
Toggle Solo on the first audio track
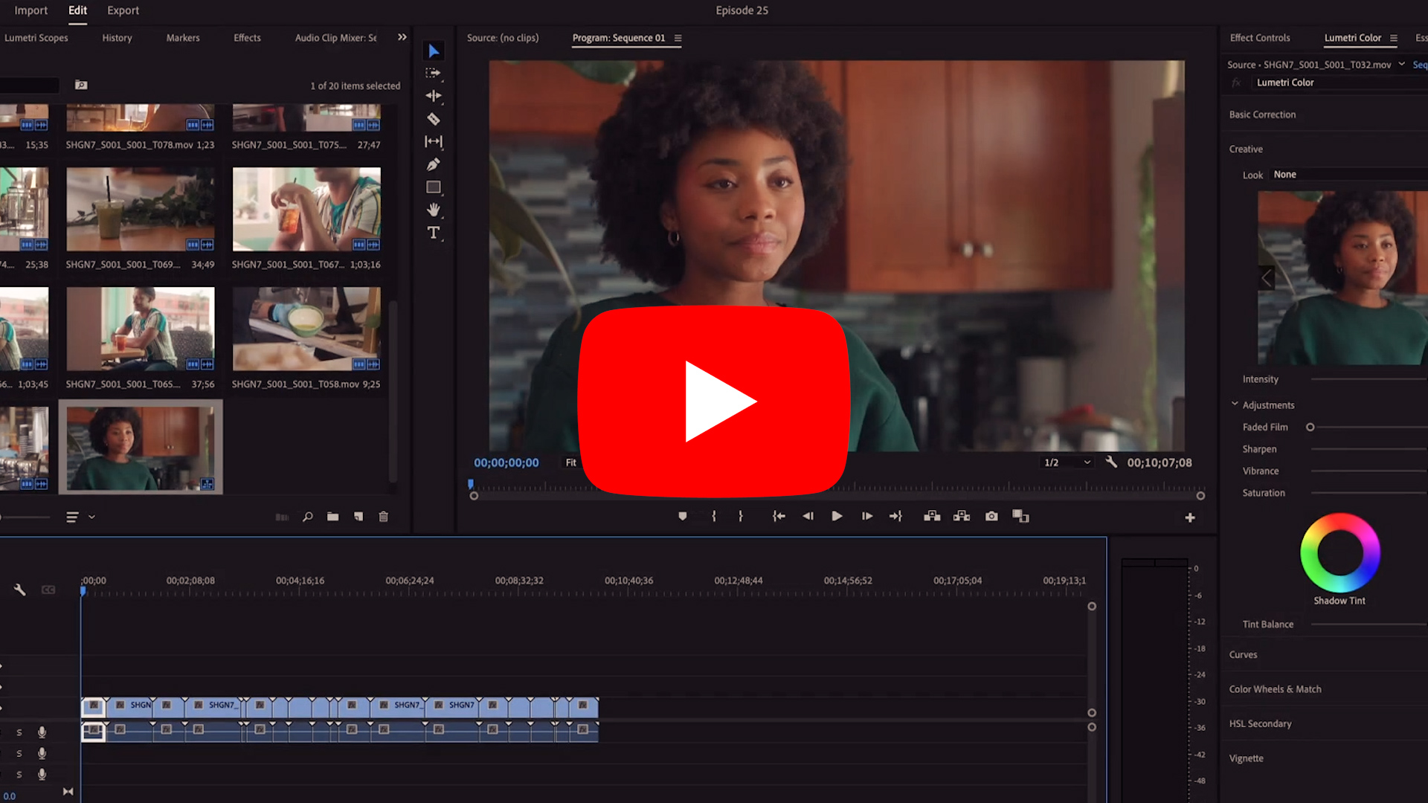19,732
